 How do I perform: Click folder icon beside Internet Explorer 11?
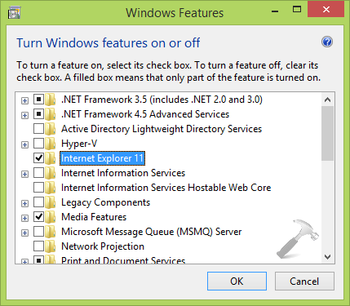[x=51, y=158]
